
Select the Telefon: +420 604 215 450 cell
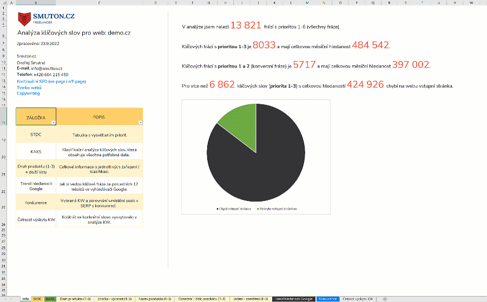[43, 75]
